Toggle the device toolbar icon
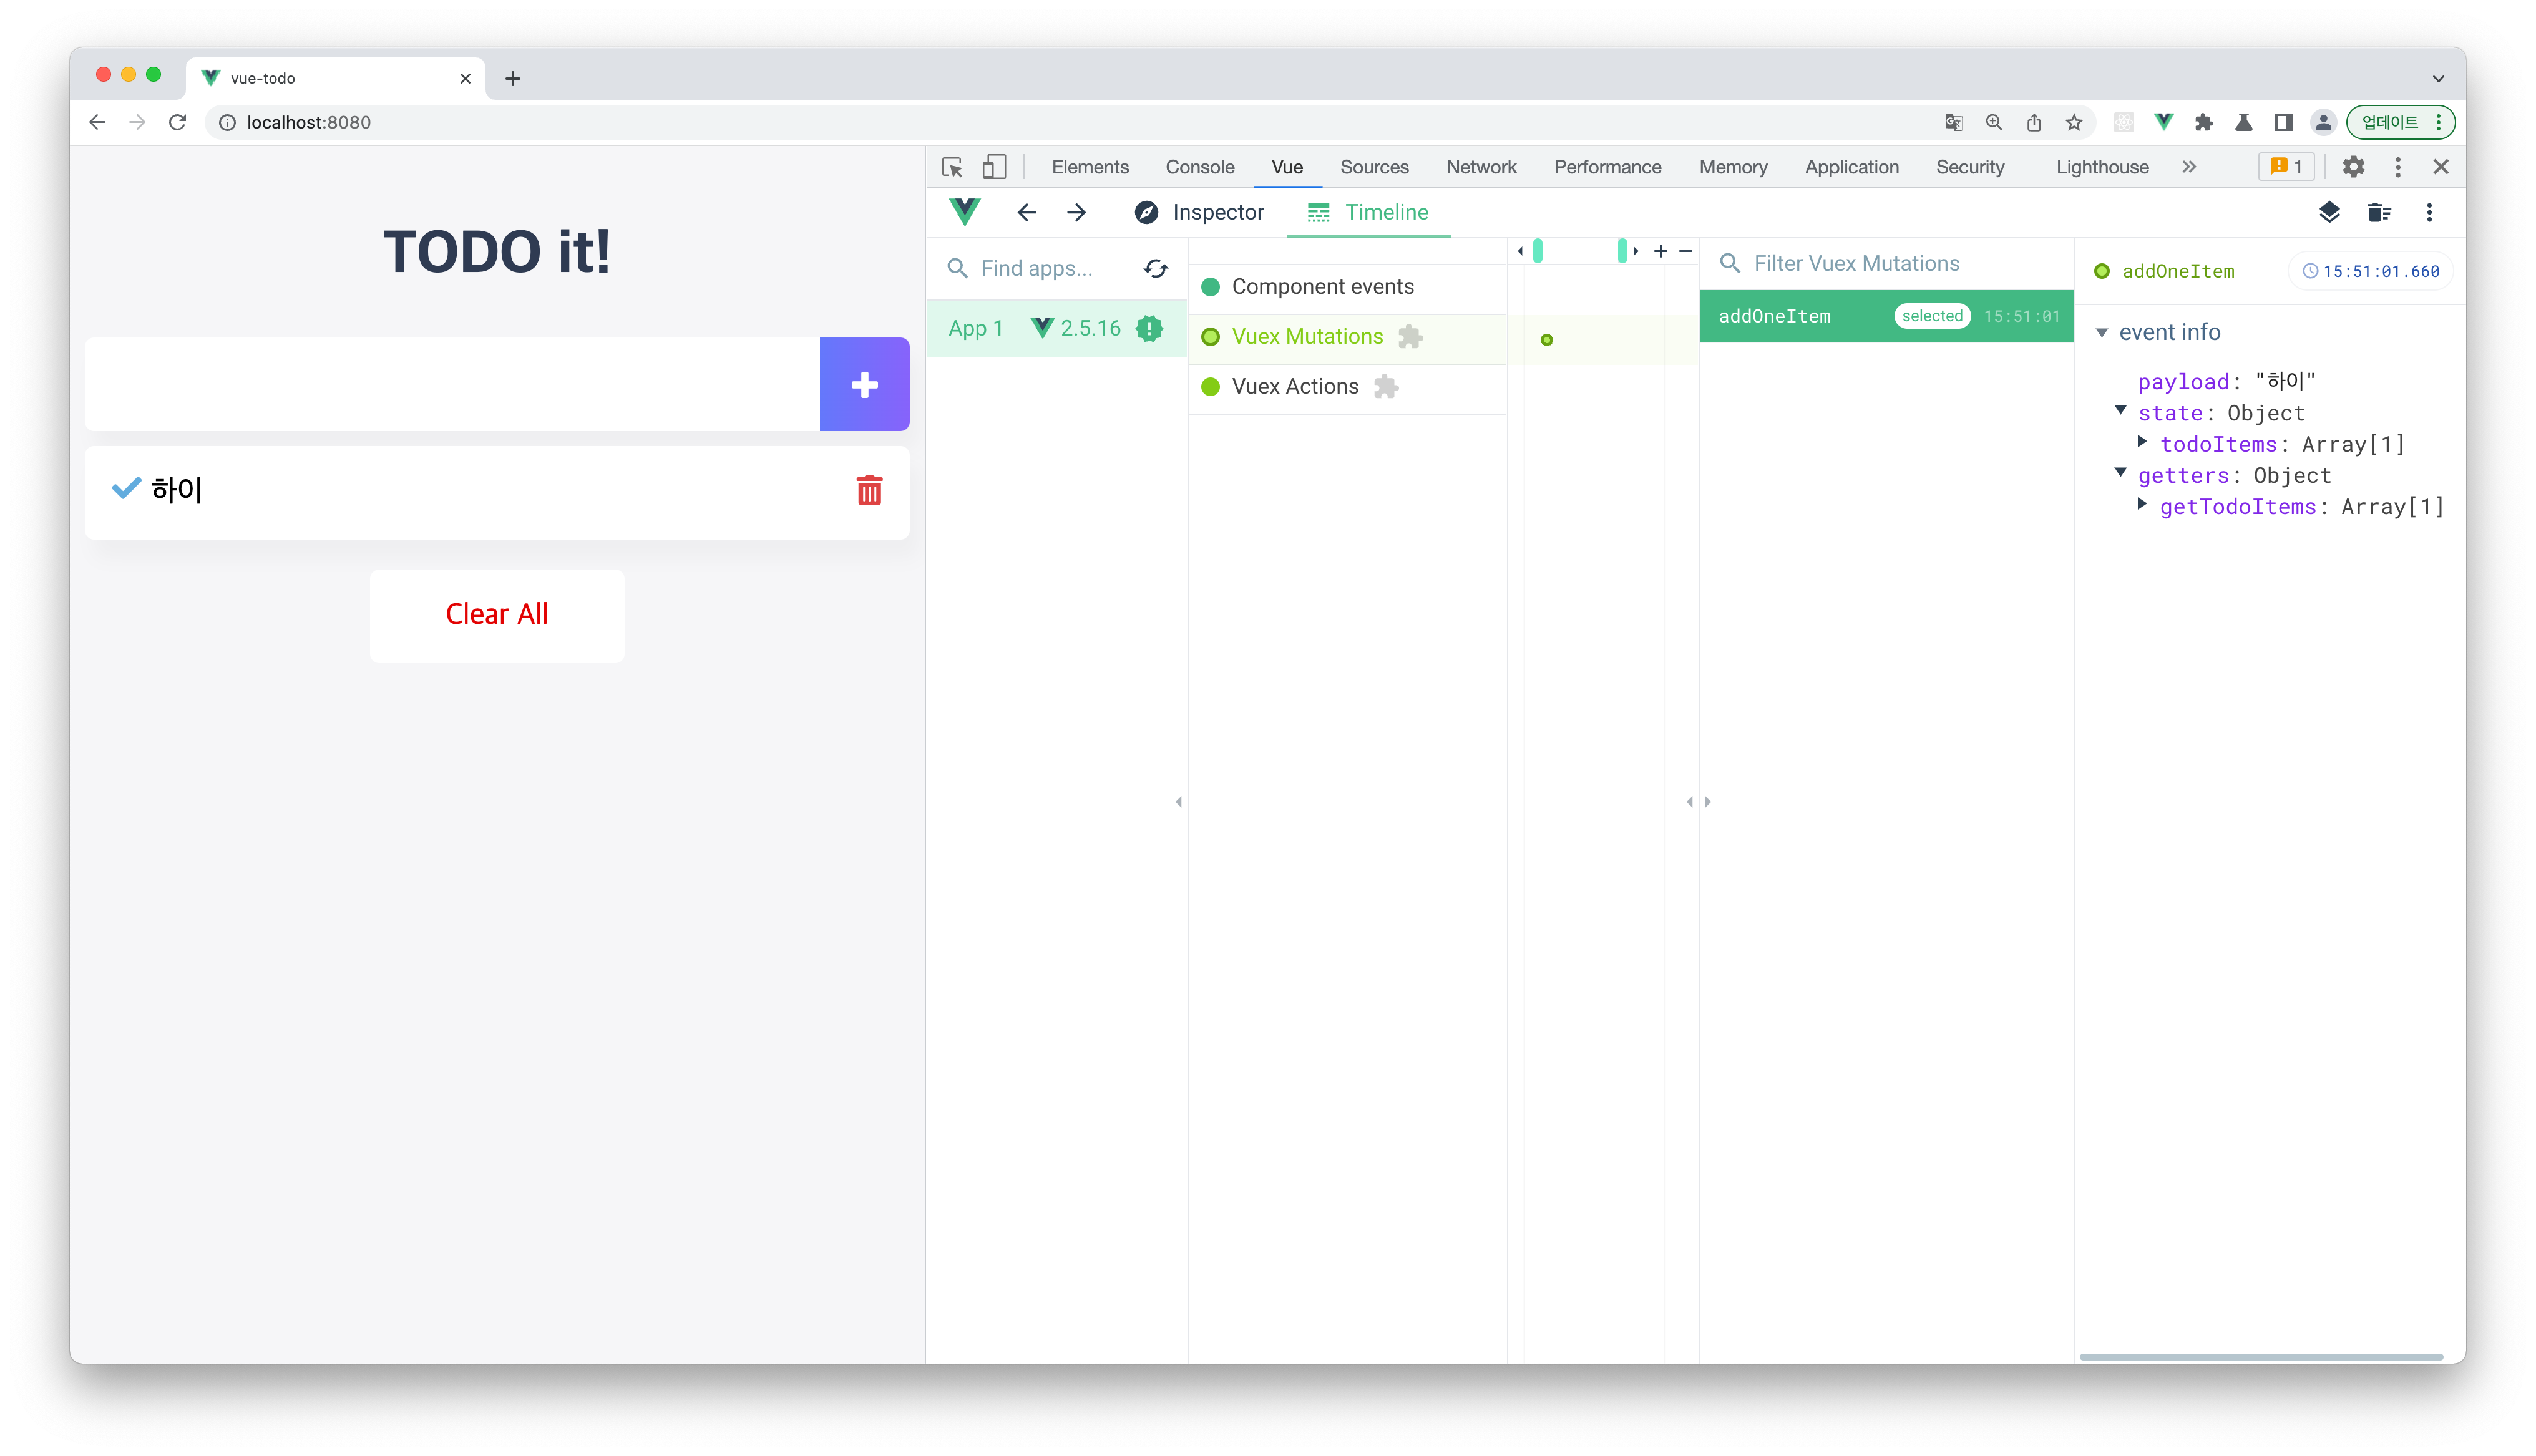Screen dimensions: 2536x1456 point(993,167)
